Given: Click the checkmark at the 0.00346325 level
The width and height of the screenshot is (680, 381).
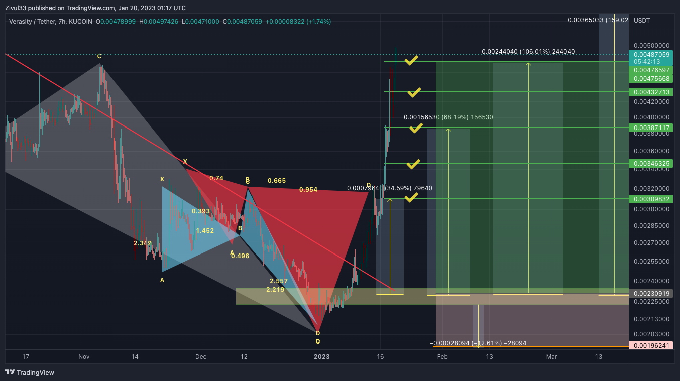Looking at the screenshot, I should point(413,164).
